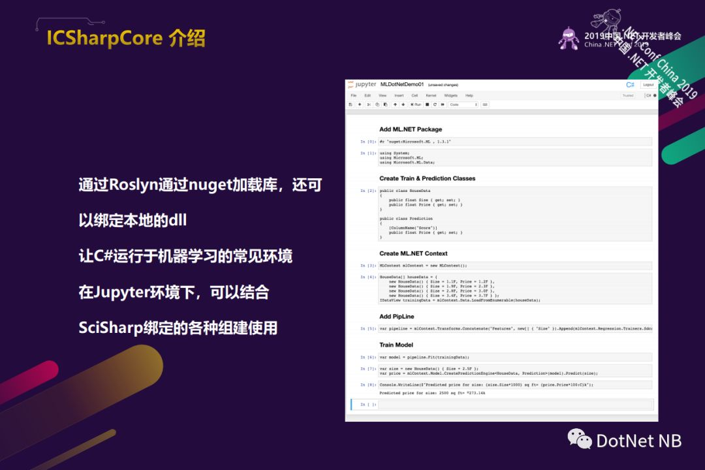Click the Trusted notebook indicator
This screenshot has height=470, width=705.
pyautogui.click(x=628, y=96)
